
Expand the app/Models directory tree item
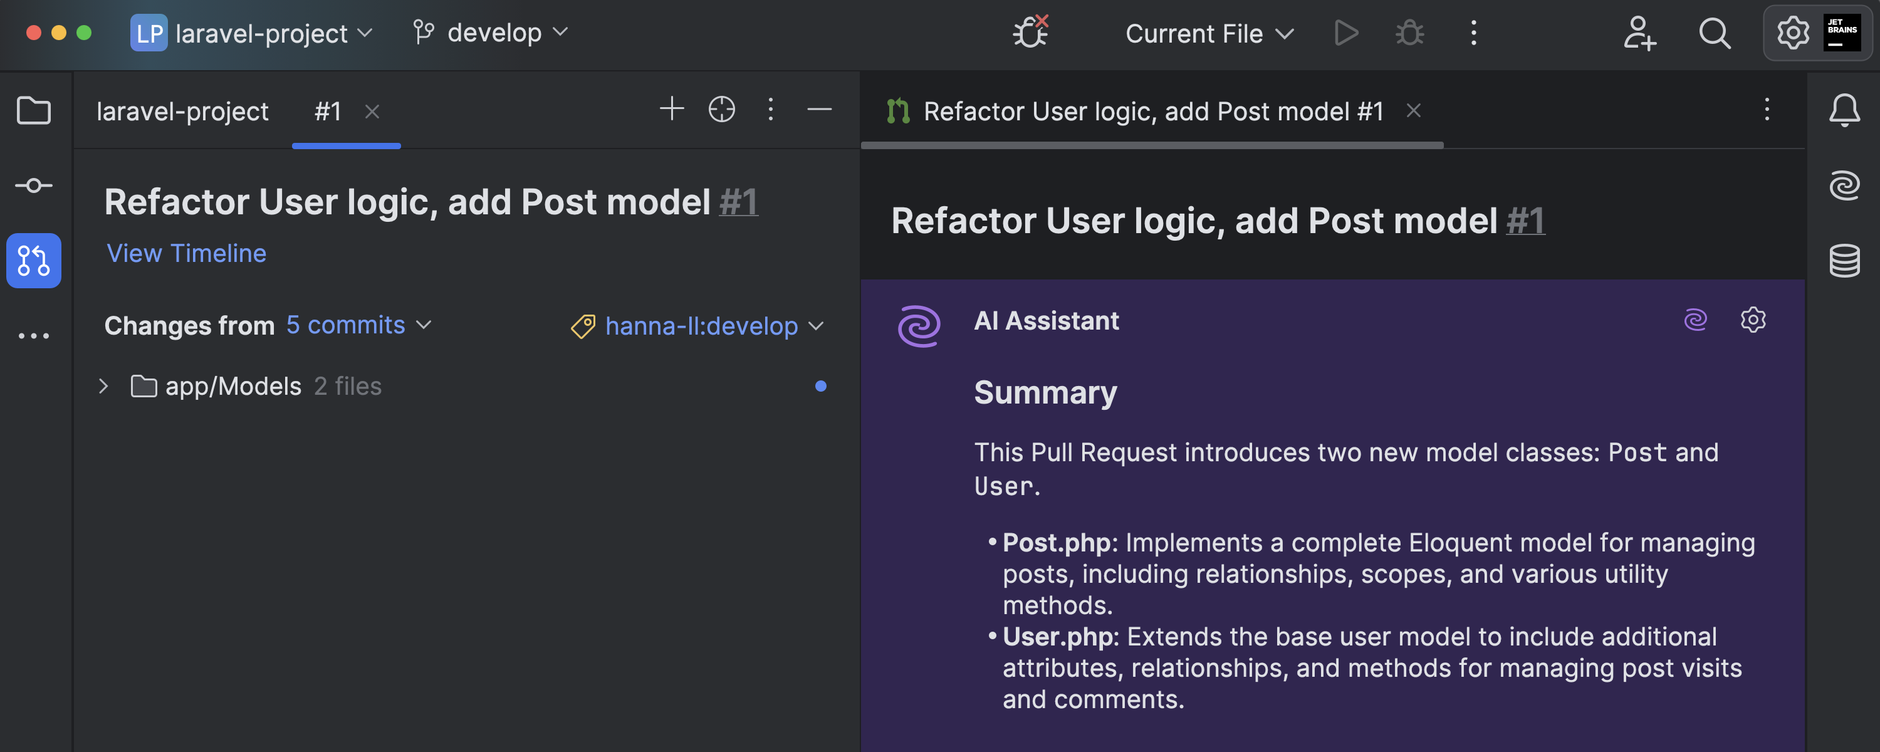(103, 386)
